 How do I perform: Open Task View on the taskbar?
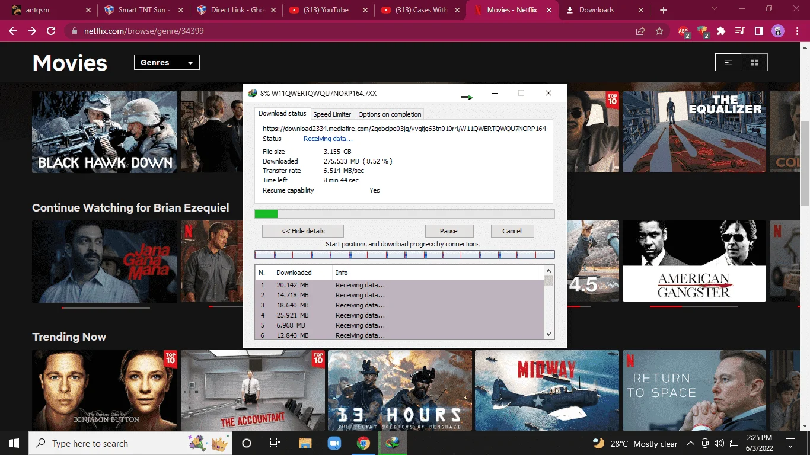point(275,443)
